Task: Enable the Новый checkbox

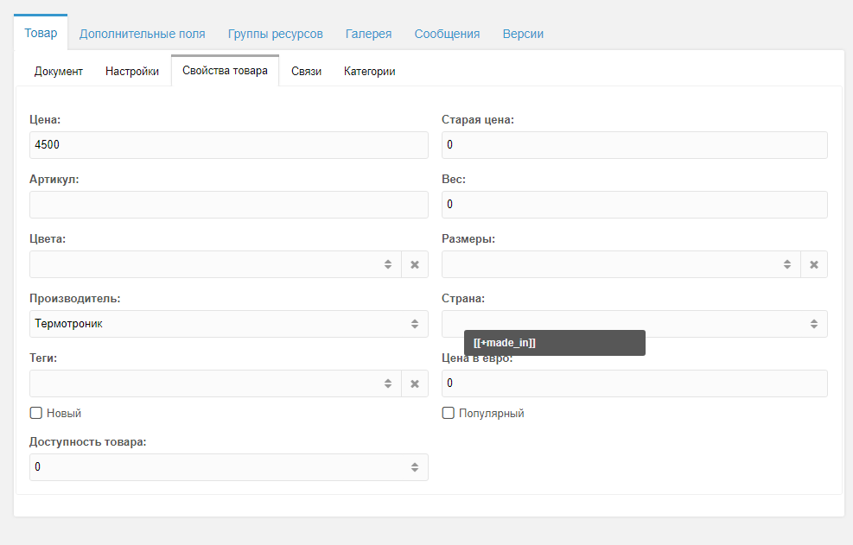Action: click(36, 413)
